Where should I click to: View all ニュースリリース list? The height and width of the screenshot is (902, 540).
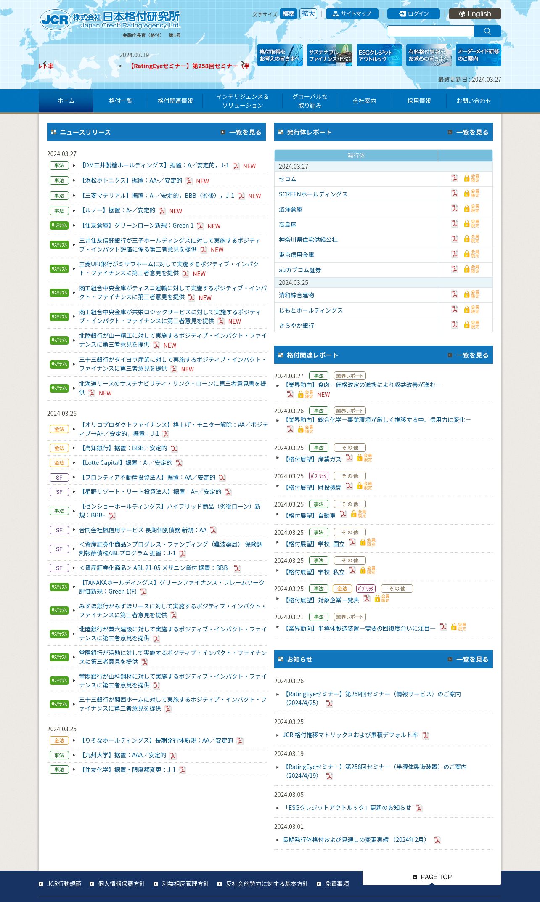pos(241,132)
